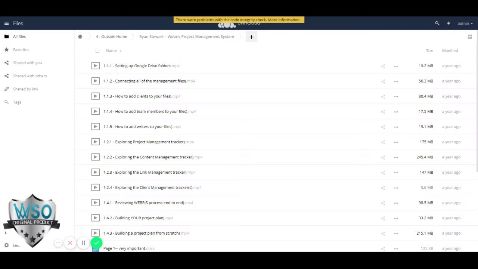Click 245.4 MB size value

(x=425, y=157)
